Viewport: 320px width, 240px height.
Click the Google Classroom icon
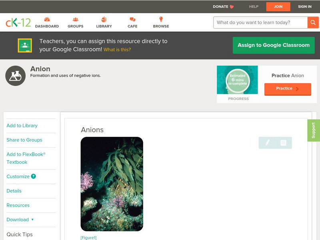(25, 45)
